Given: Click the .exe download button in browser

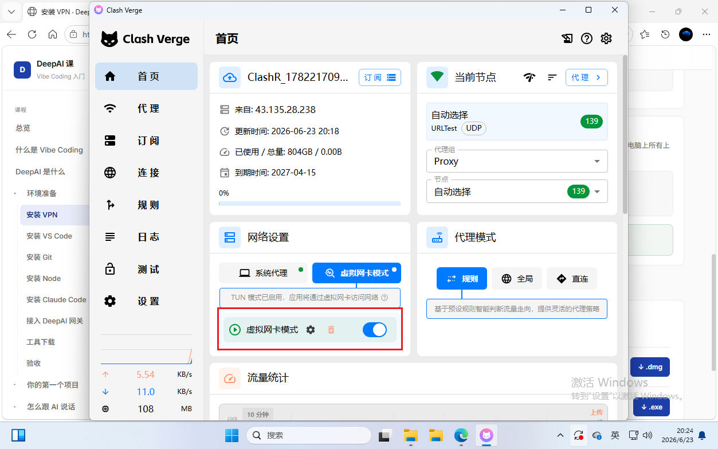Looking at the screenshot, I should (652, 407).
